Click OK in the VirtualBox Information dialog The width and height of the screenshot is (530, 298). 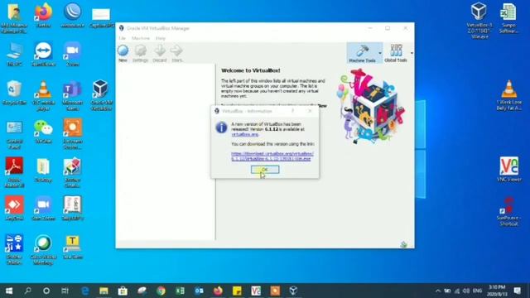(265, 169)
